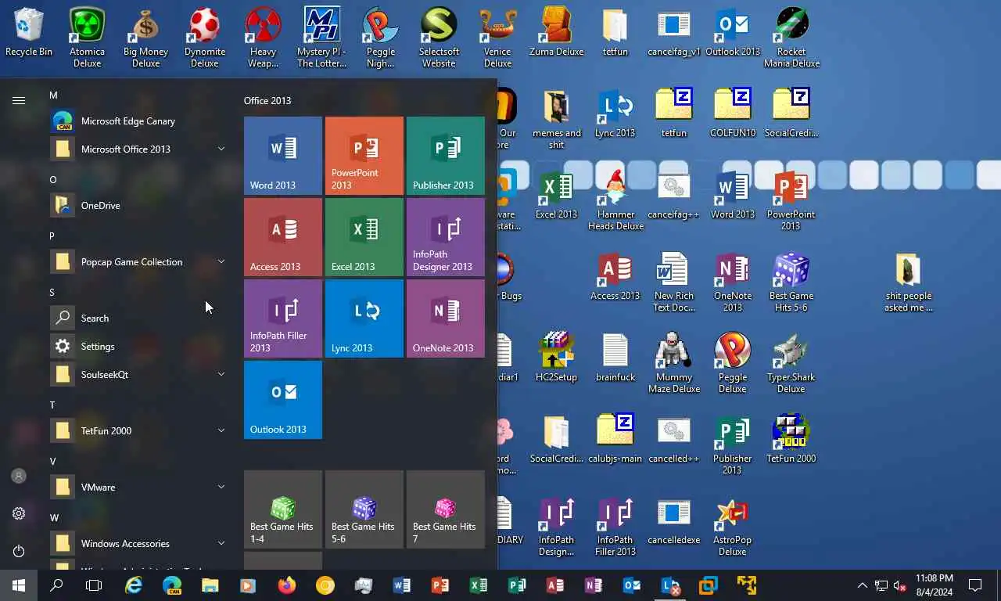Screen dimensions: 1001x601
Task: Select New Rich Text Document icon
Action: [674, 282]
